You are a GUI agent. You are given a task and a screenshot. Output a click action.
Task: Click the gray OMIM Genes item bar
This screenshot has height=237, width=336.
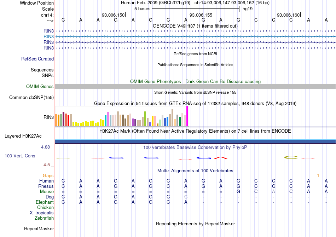point(195,86)
